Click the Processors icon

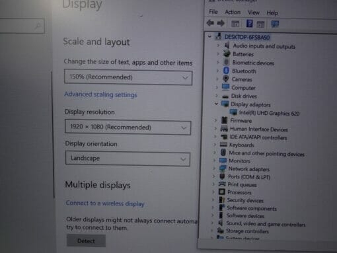coord(222,192)
